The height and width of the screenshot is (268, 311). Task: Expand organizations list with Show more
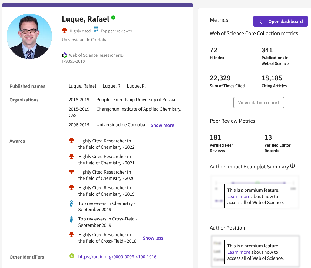point(162,125)
